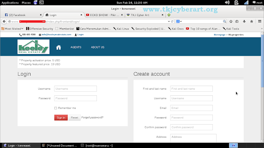Focus the Confirm password field
Image resolution: width=264 pixels, height=148 pixels.
191,127
